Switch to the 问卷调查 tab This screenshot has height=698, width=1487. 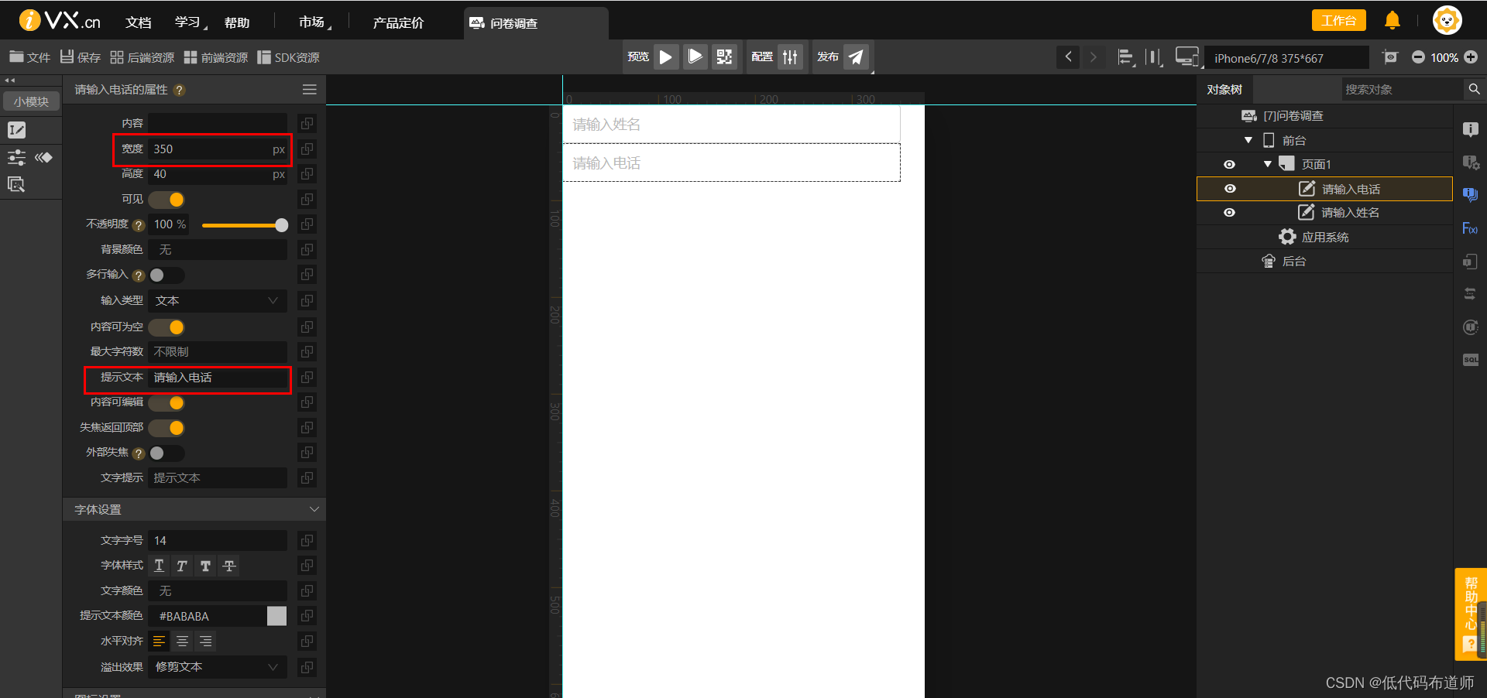click(x=536, y=23)
